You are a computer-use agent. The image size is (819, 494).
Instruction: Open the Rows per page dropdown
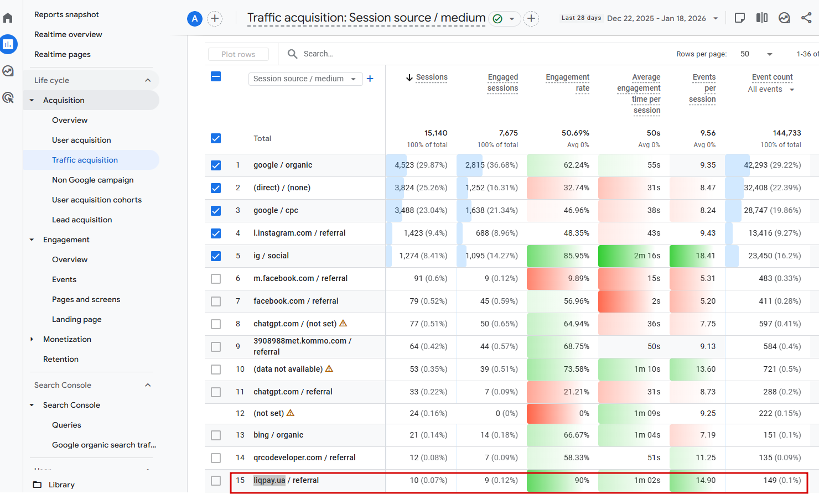[756, 54]
